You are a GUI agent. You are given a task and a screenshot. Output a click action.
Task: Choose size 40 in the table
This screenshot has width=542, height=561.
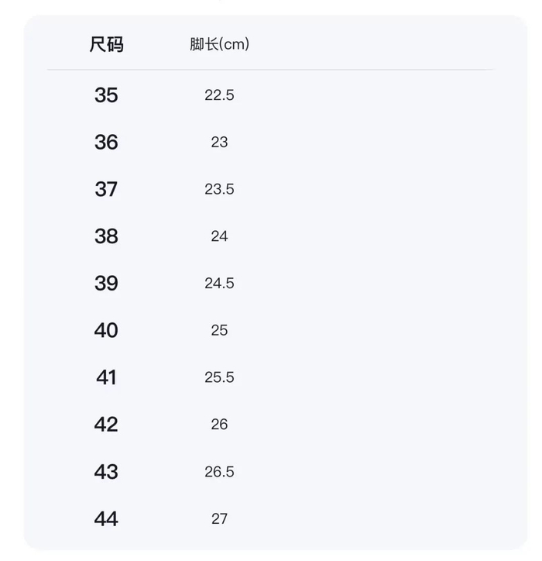106,331
